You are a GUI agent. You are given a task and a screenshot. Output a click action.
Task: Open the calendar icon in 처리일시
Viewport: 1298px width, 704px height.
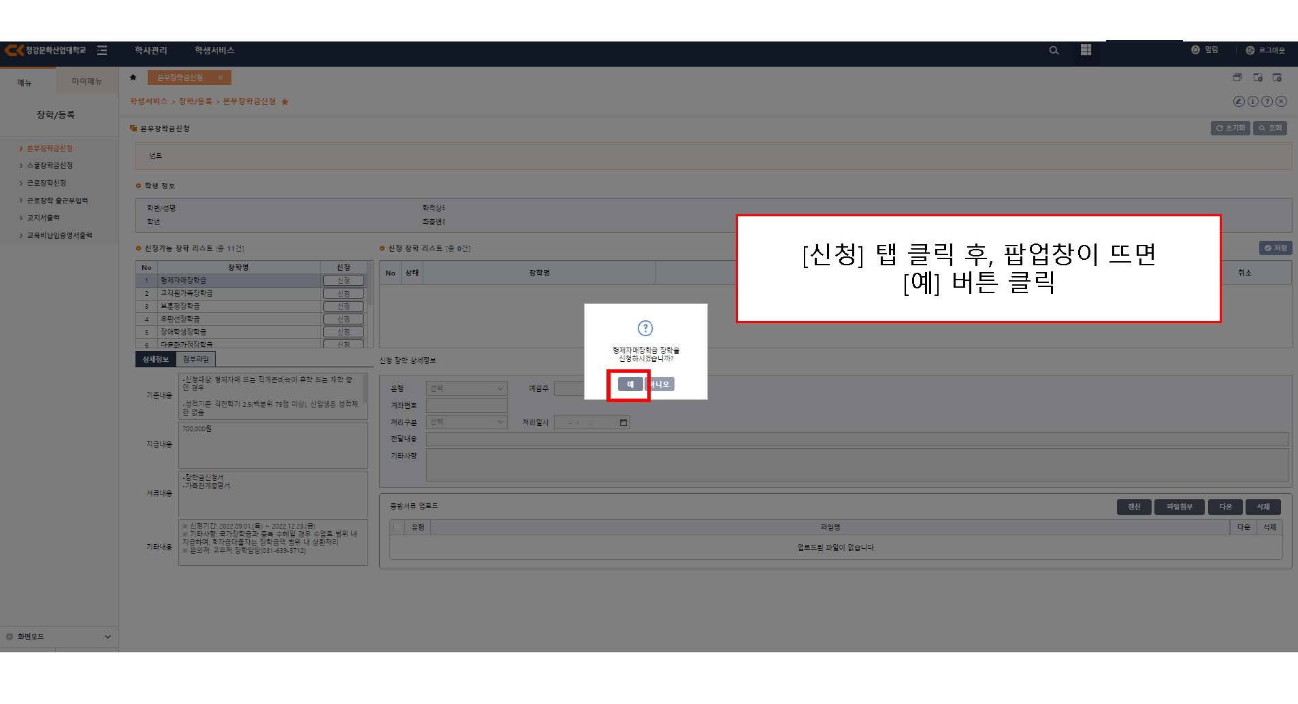(x=623, y=422)
